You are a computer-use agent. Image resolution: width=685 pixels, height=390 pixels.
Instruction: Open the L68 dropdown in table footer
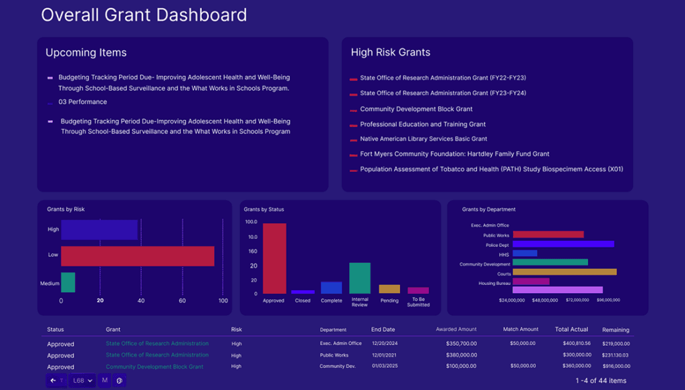(83, 381)
